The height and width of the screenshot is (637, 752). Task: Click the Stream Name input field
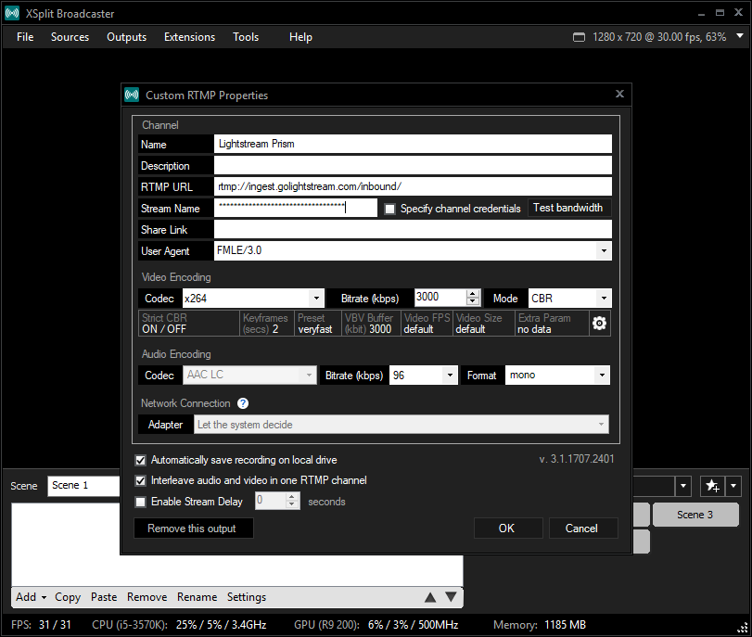[x=296, y=208]
